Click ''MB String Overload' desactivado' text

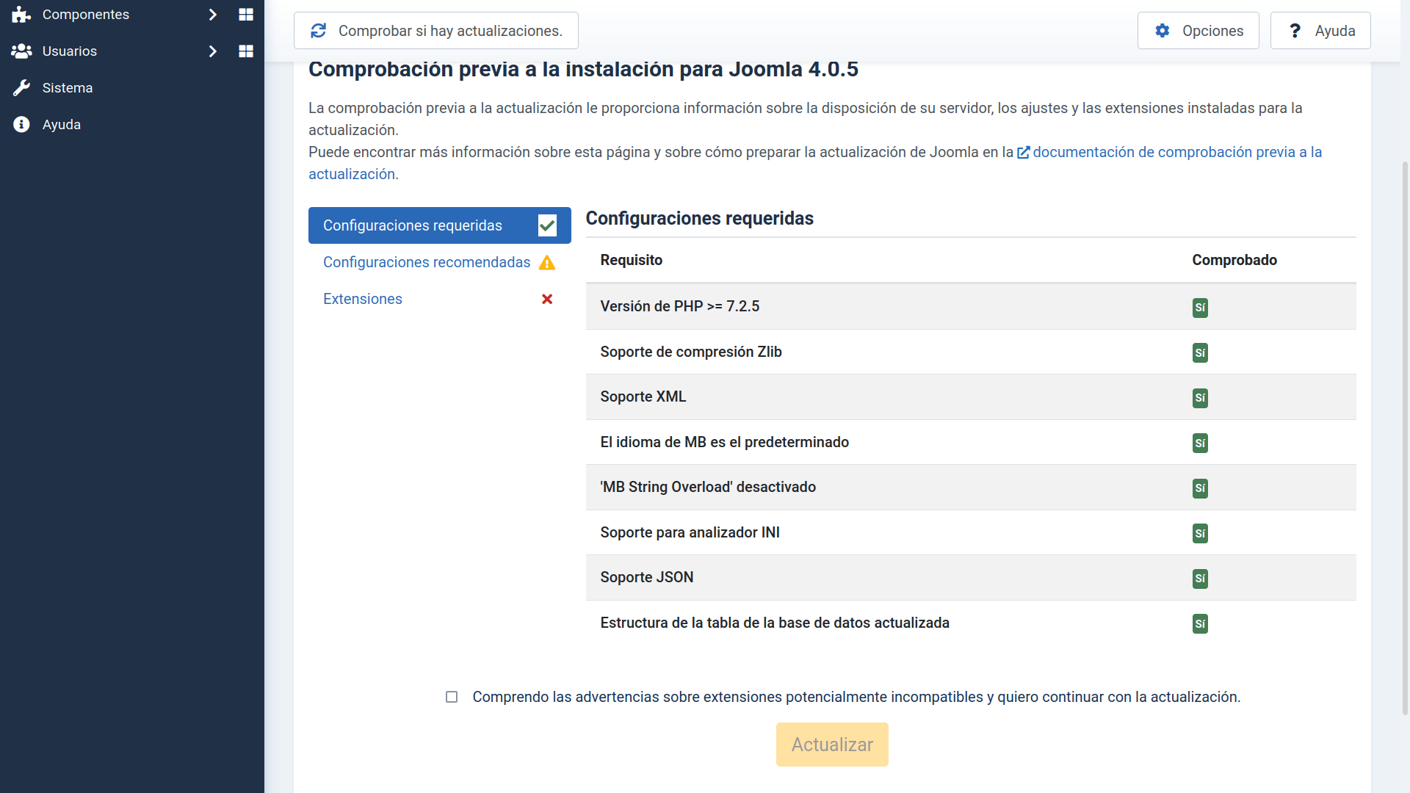click(708, 487)
